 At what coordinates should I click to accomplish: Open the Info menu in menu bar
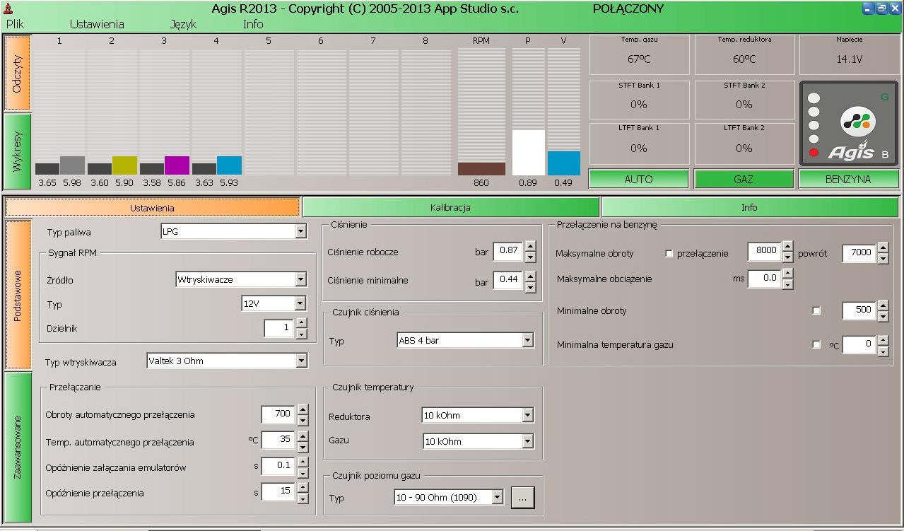point(253,24)
